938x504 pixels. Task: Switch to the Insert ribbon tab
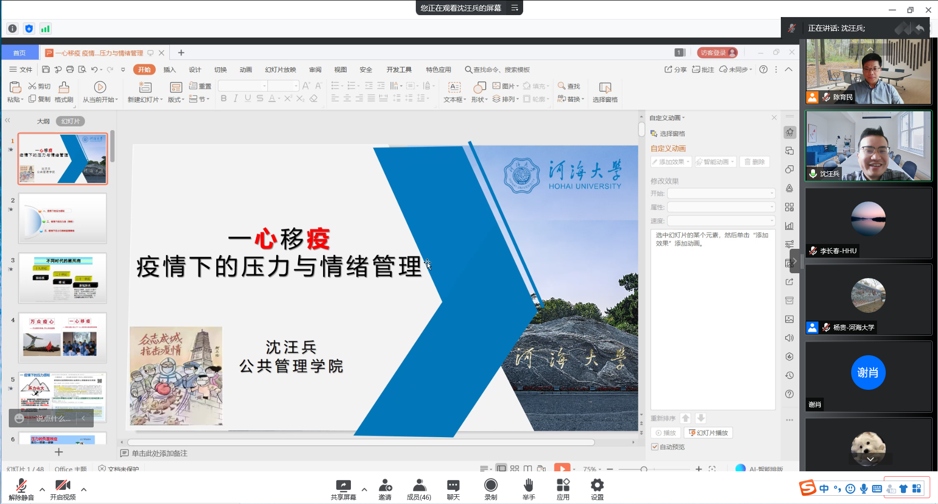[169, 70]
